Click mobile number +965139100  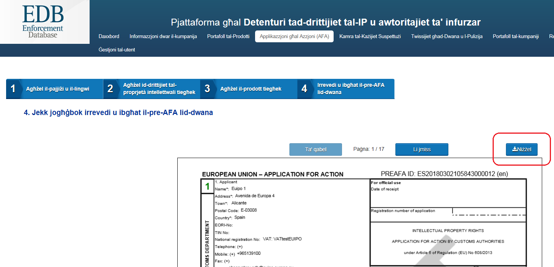(x=249, y=254)
